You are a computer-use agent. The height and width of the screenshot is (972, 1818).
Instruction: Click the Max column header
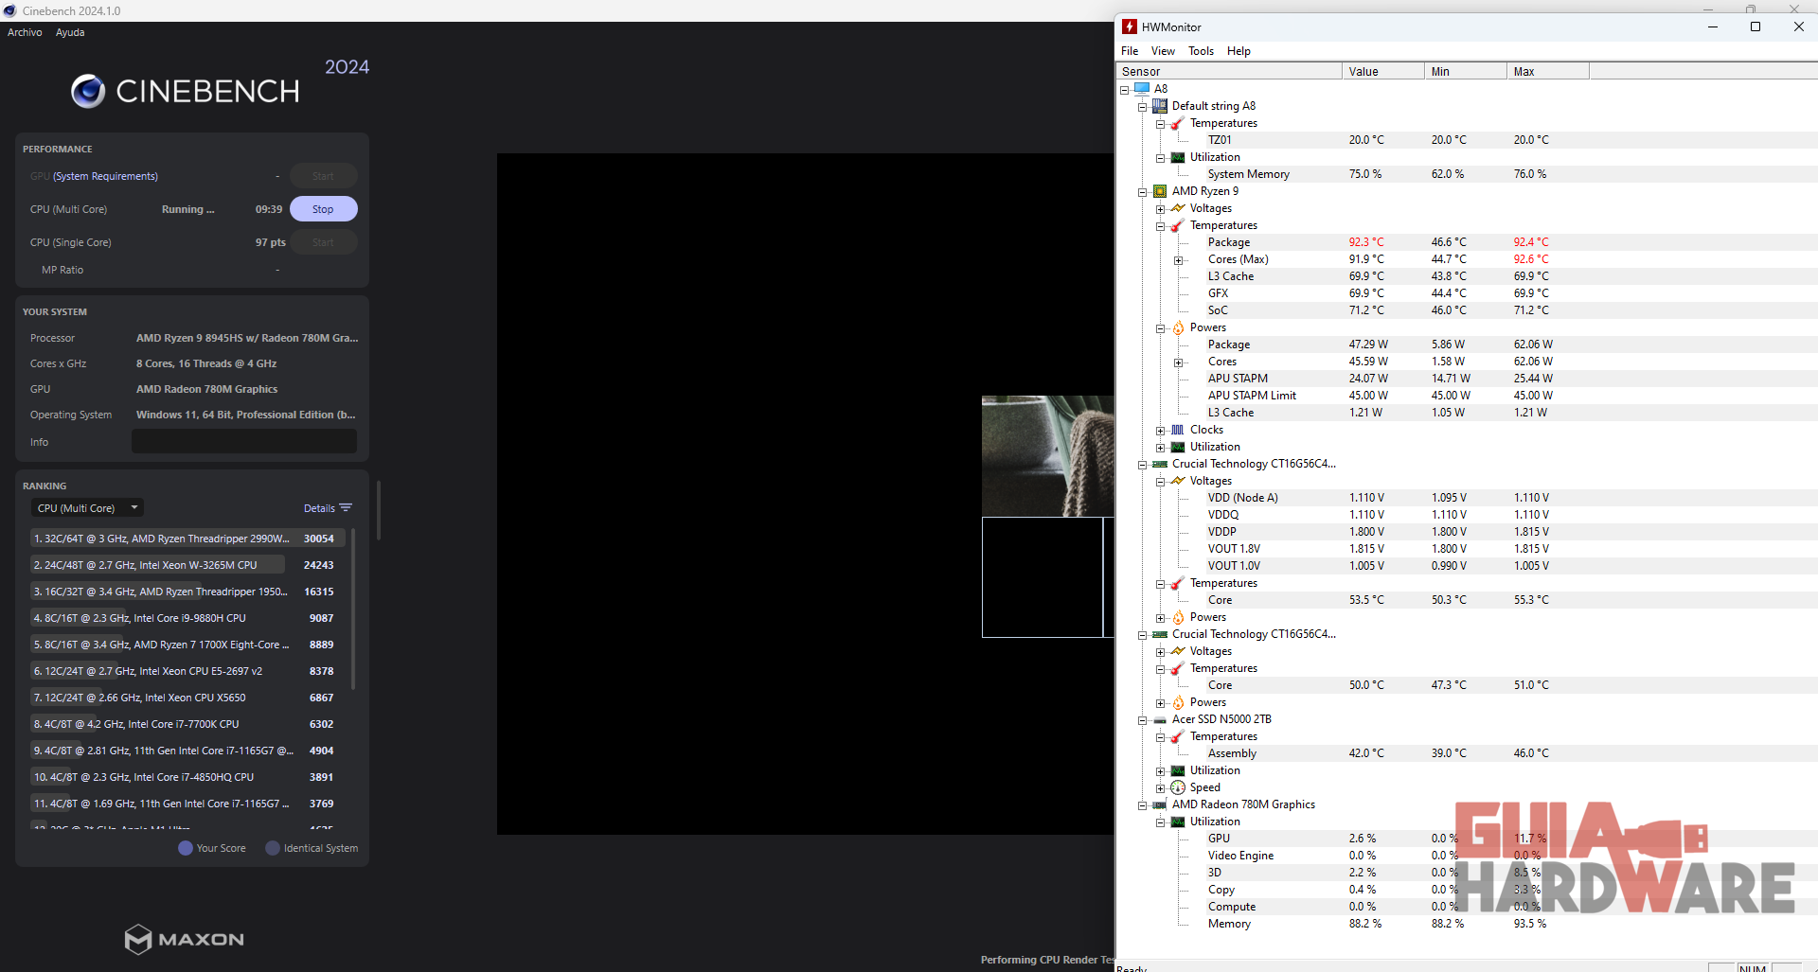(1548, 71)
